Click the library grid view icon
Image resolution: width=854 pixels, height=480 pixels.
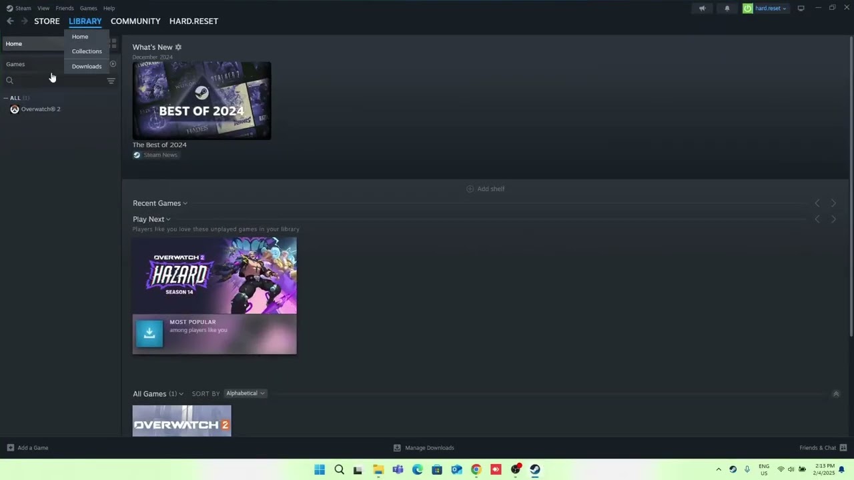(113, 43)
